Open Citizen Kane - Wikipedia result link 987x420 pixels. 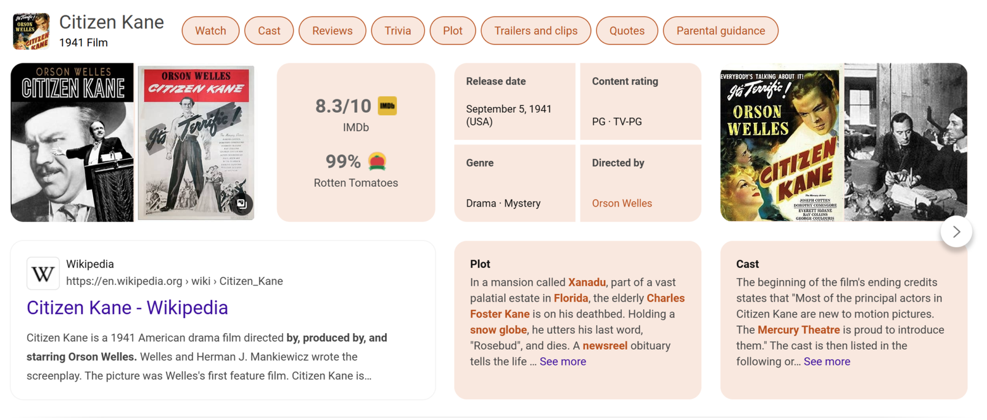tap(127, 307)
